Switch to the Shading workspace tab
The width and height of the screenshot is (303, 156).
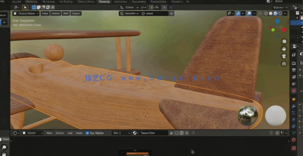click(x=104, y=2)
